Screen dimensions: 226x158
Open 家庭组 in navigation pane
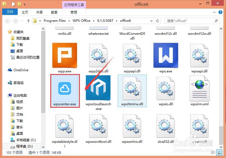tap(19, 83)
